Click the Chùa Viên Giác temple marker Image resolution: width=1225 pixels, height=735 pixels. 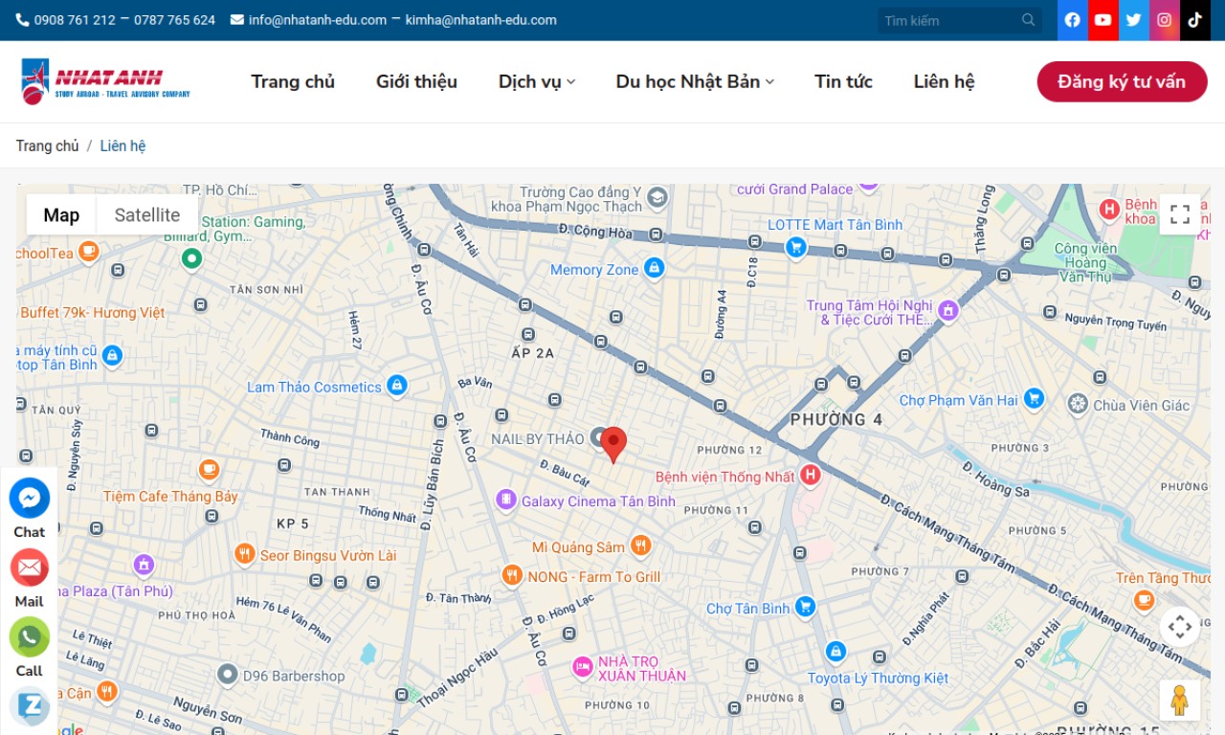pos(1079,404)
